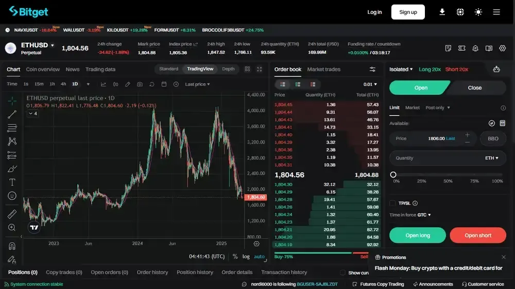Open the timeframe dropdown arrow
Image resolution: width=515 pixels, height=289 pixels.
[x=88, y=84]
